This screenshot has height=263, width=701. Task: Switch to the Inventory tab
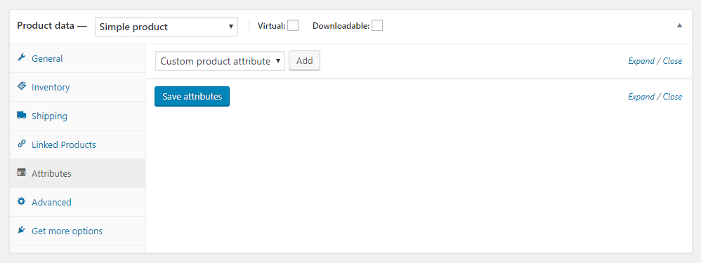[51, 88]
